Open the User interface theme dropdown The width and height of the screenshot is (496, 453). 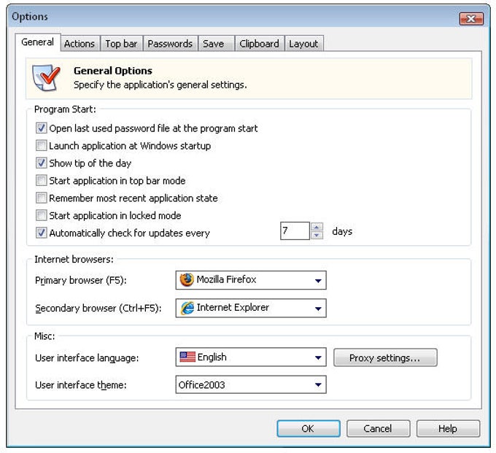[318, 384]
